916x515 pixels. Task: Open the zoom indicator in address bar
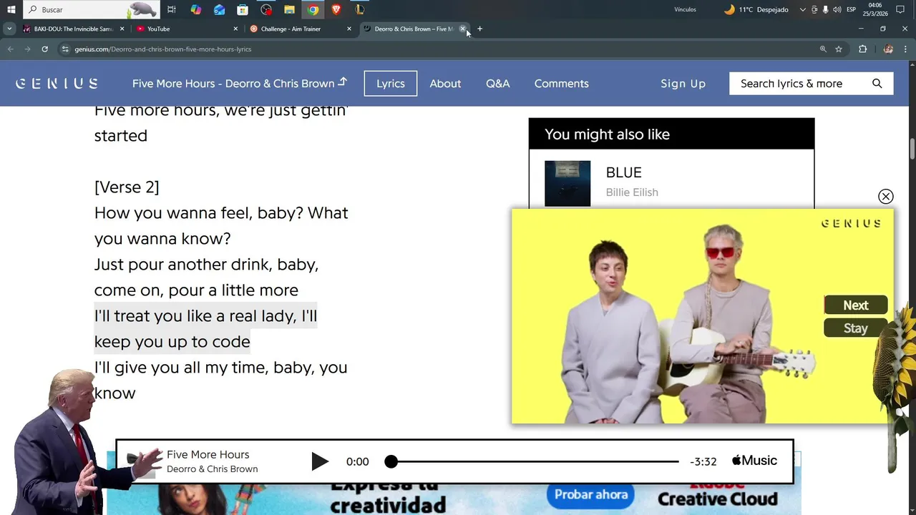pos(823,49)
